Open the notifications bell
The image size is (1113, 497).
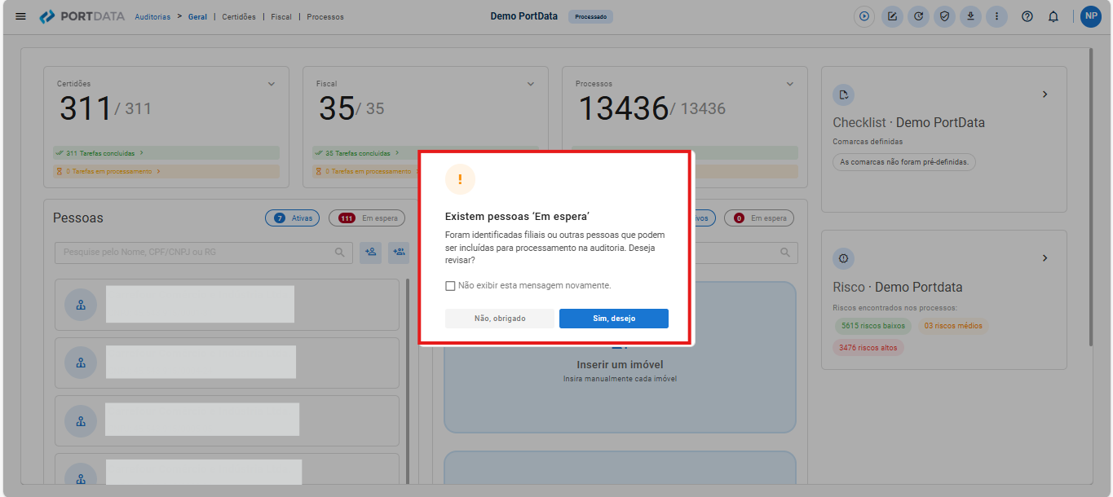[x=1053, y=16]
